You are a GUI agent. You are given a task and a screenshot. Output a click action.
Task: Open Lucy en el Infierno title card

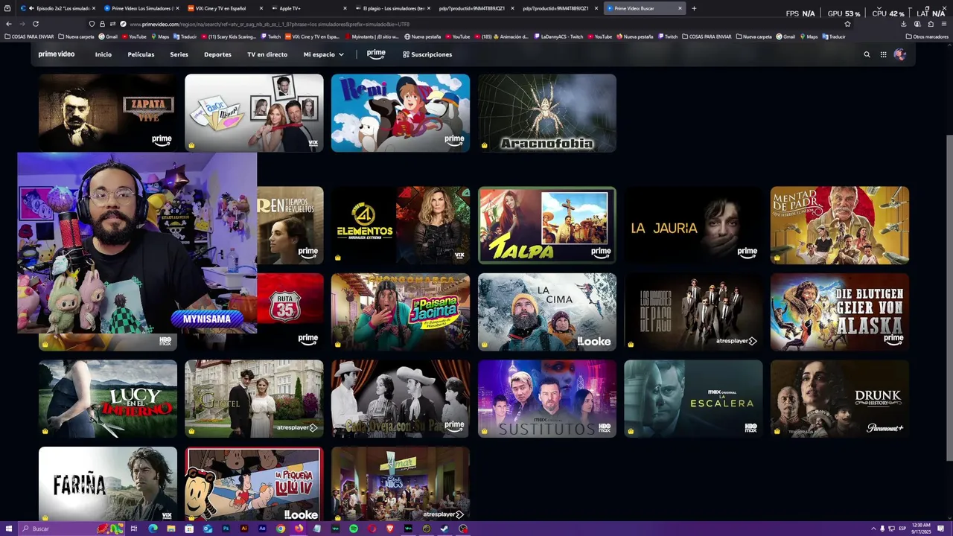pyautogui.click(x=108, y=399)
